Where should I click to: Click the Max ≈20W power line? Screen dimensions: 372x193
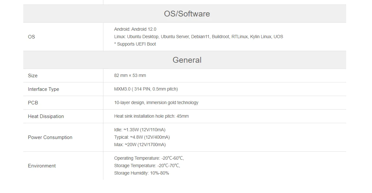click(140, 145)
